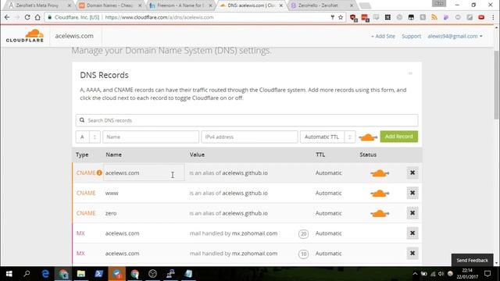This screenshot has height=281, width=500.
Task: Edit the acelewis.github.io value for www
Action: click(x=245, y=193)
